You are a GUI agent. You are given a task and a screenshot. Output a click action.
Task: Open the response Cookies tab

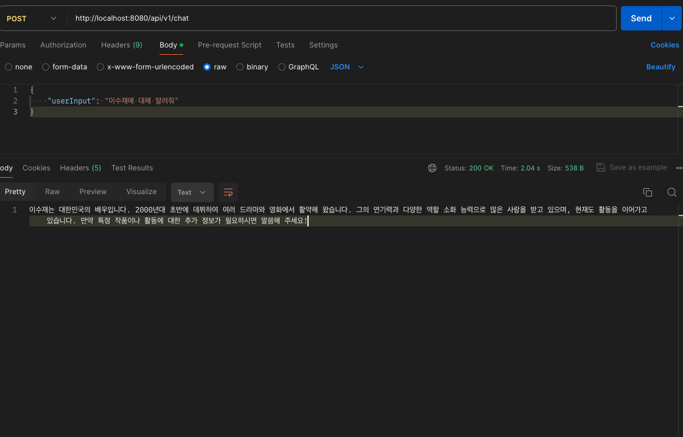click(36, 168)
